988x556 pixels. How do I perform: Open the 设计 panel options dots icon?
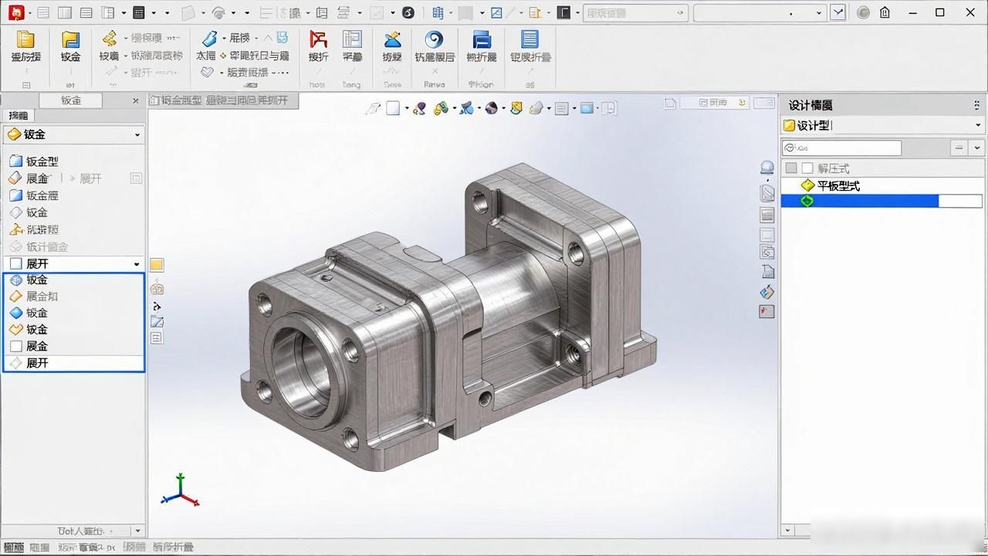click(976, 105)
